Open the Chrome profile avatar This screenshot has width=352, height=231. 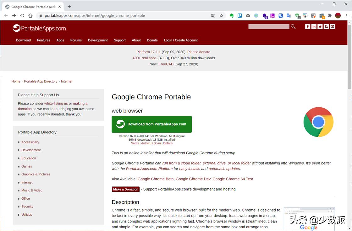(x=338, y=15)
